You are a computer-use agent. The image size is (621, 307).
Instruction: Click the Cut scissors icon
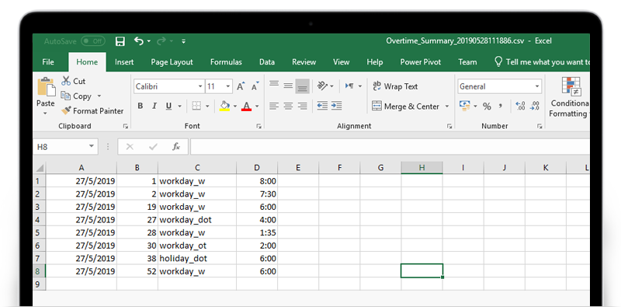pyautogui.click(x=66, y=81)
